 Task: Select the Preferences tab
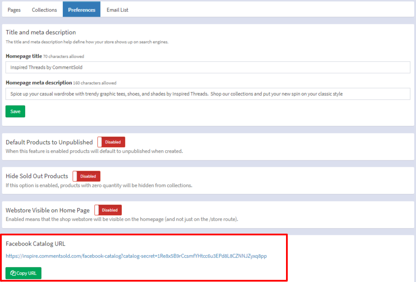click(x=82, y=9)
